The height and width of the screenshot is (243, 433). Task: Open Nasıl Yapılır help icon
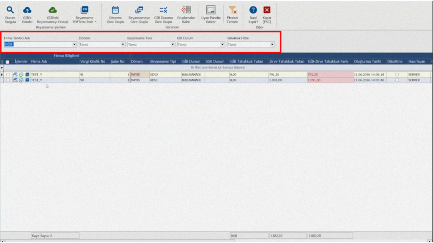click(253, 10)
